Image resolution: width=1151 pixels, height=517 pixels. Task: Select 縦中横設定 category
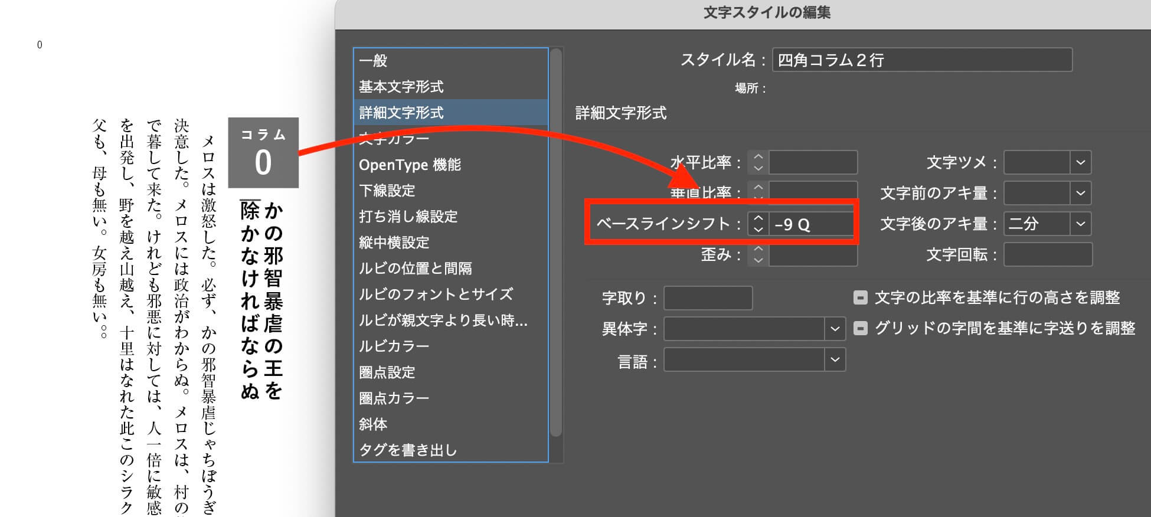394,243
